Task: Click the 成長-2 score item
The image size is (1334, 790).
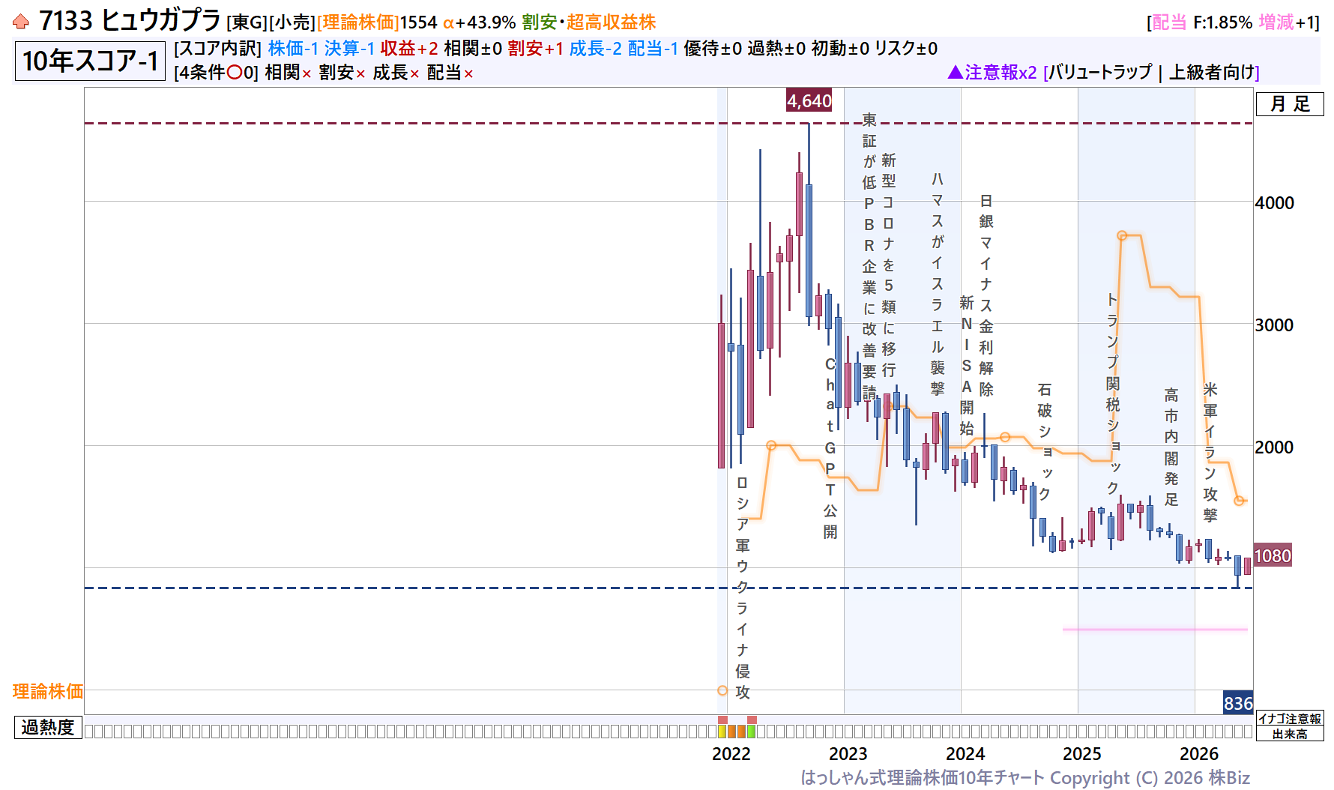Action: [x=595, y=49]
